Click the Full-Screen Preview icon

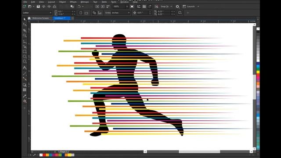click(132, 7)
